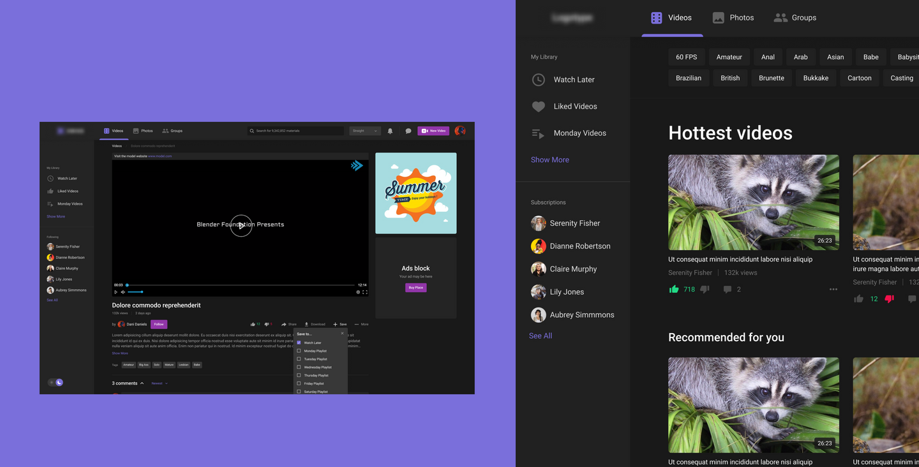Viewport: 919px width, 467px height.
Task: Tick the Thursday Playlist checkbox
Action: [299, 375]
